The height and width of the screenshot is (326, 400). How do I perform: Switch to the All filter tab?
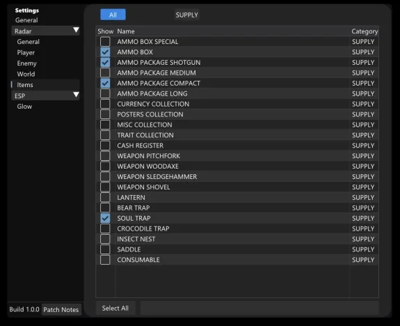(x=113, y=15)
